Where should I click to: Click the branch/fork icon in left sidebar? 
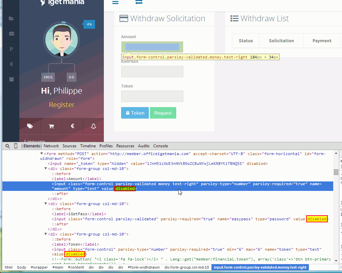point(11,49)
